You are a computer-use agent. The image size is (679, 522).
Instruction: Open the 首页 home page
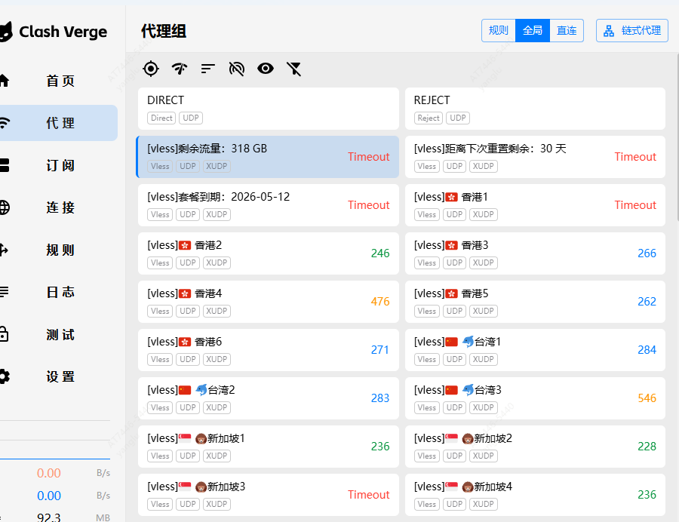[60, 81]
